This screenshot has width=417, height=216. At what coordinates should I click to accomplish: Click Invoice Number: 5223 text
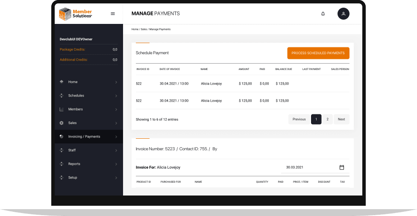(156, 149)
